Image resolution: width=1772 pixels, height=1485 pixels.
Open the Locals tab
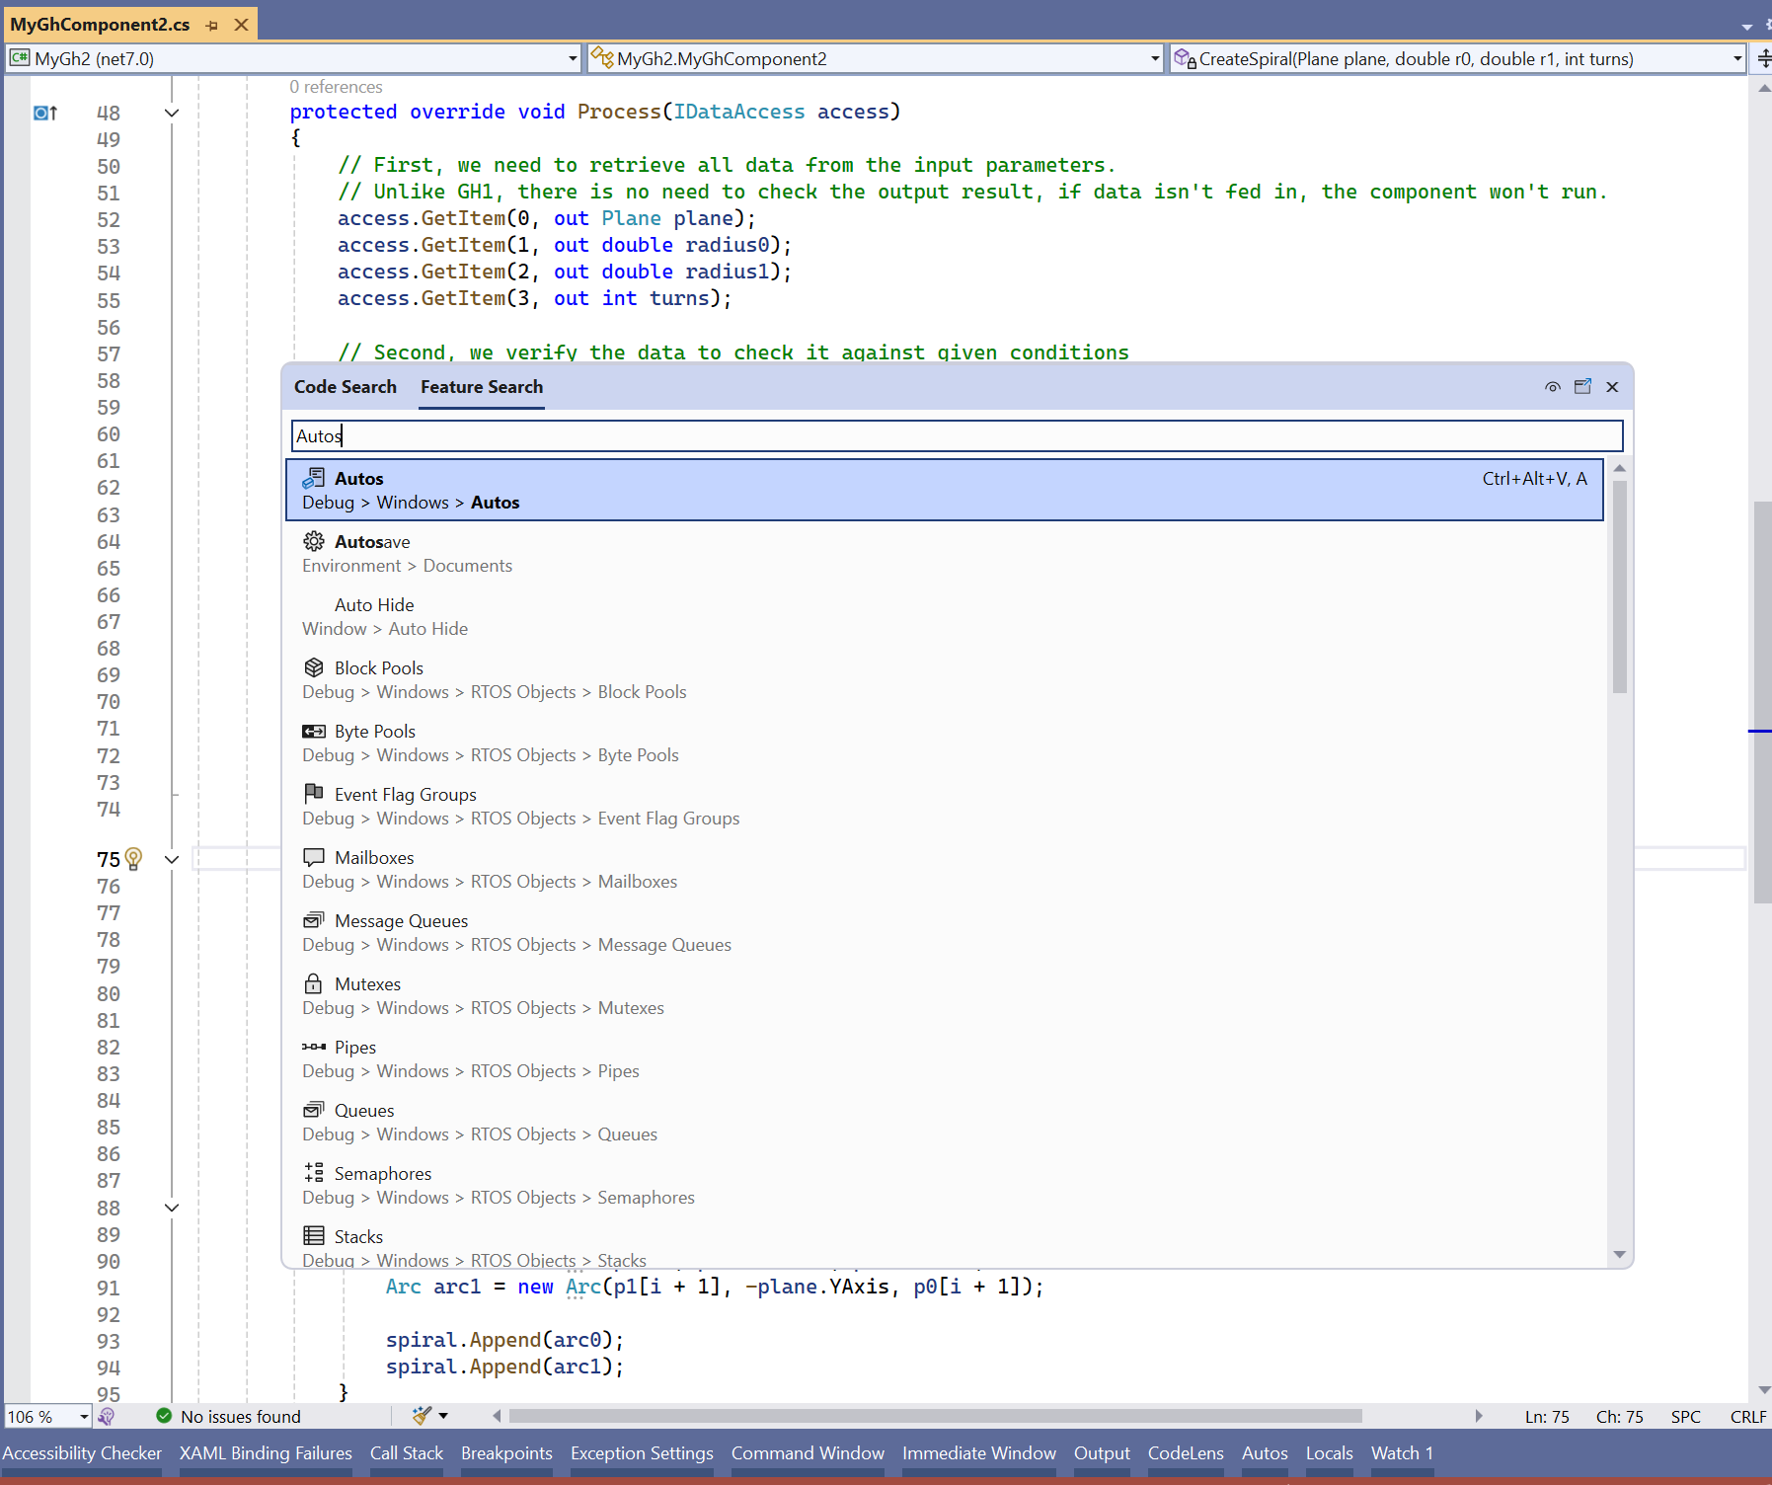click(1329, 1453)
